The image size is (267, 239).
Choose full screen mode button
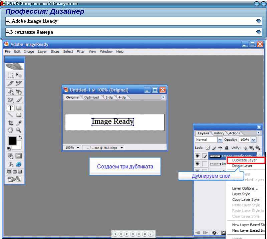coord(20,171)
